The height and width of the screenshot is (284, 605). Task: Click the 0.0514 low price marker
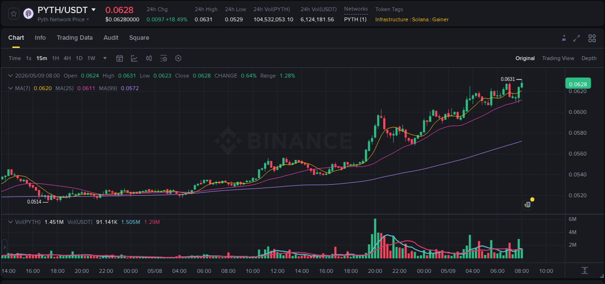tap(34, 202)
